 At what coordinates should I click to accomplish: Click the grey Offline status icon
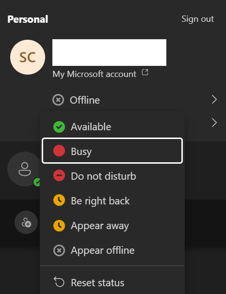58,100
